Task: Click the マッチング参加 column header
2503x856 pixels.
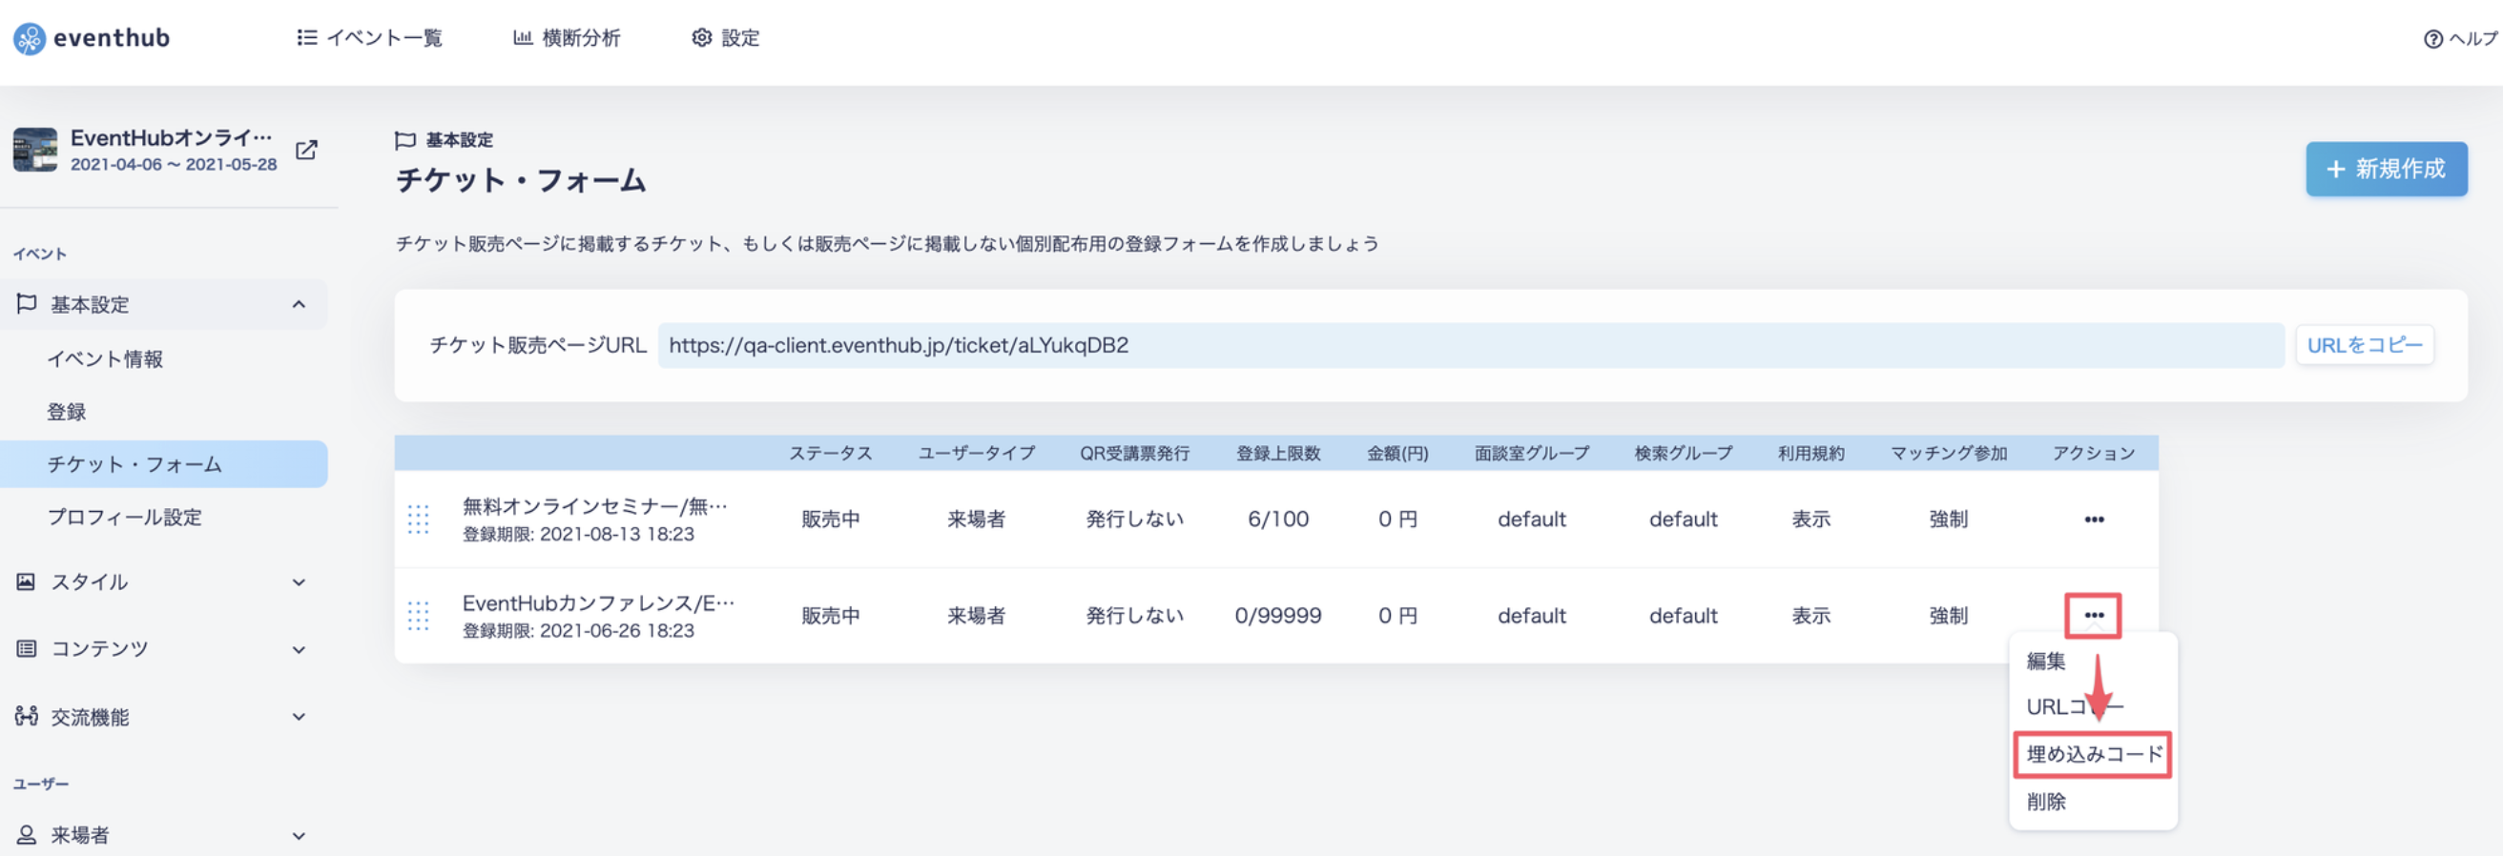Action: click(1948, 453)
